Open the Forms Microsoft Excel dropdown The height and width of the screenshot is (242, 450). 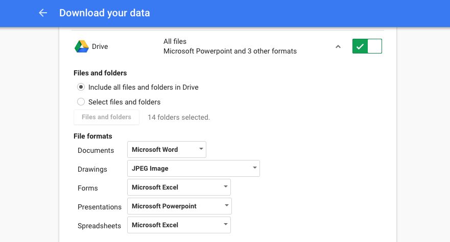coord(179,187)
